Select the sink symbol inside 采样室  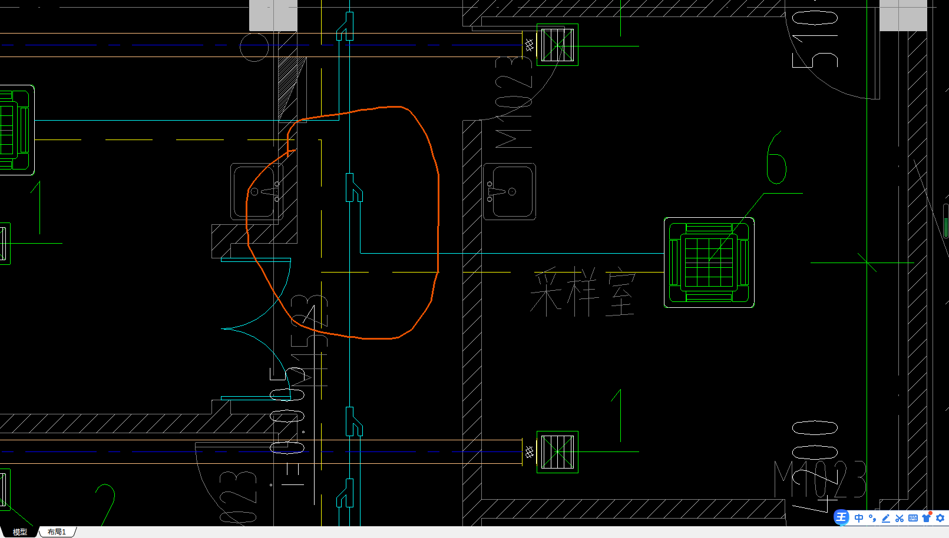click(510, 191)
